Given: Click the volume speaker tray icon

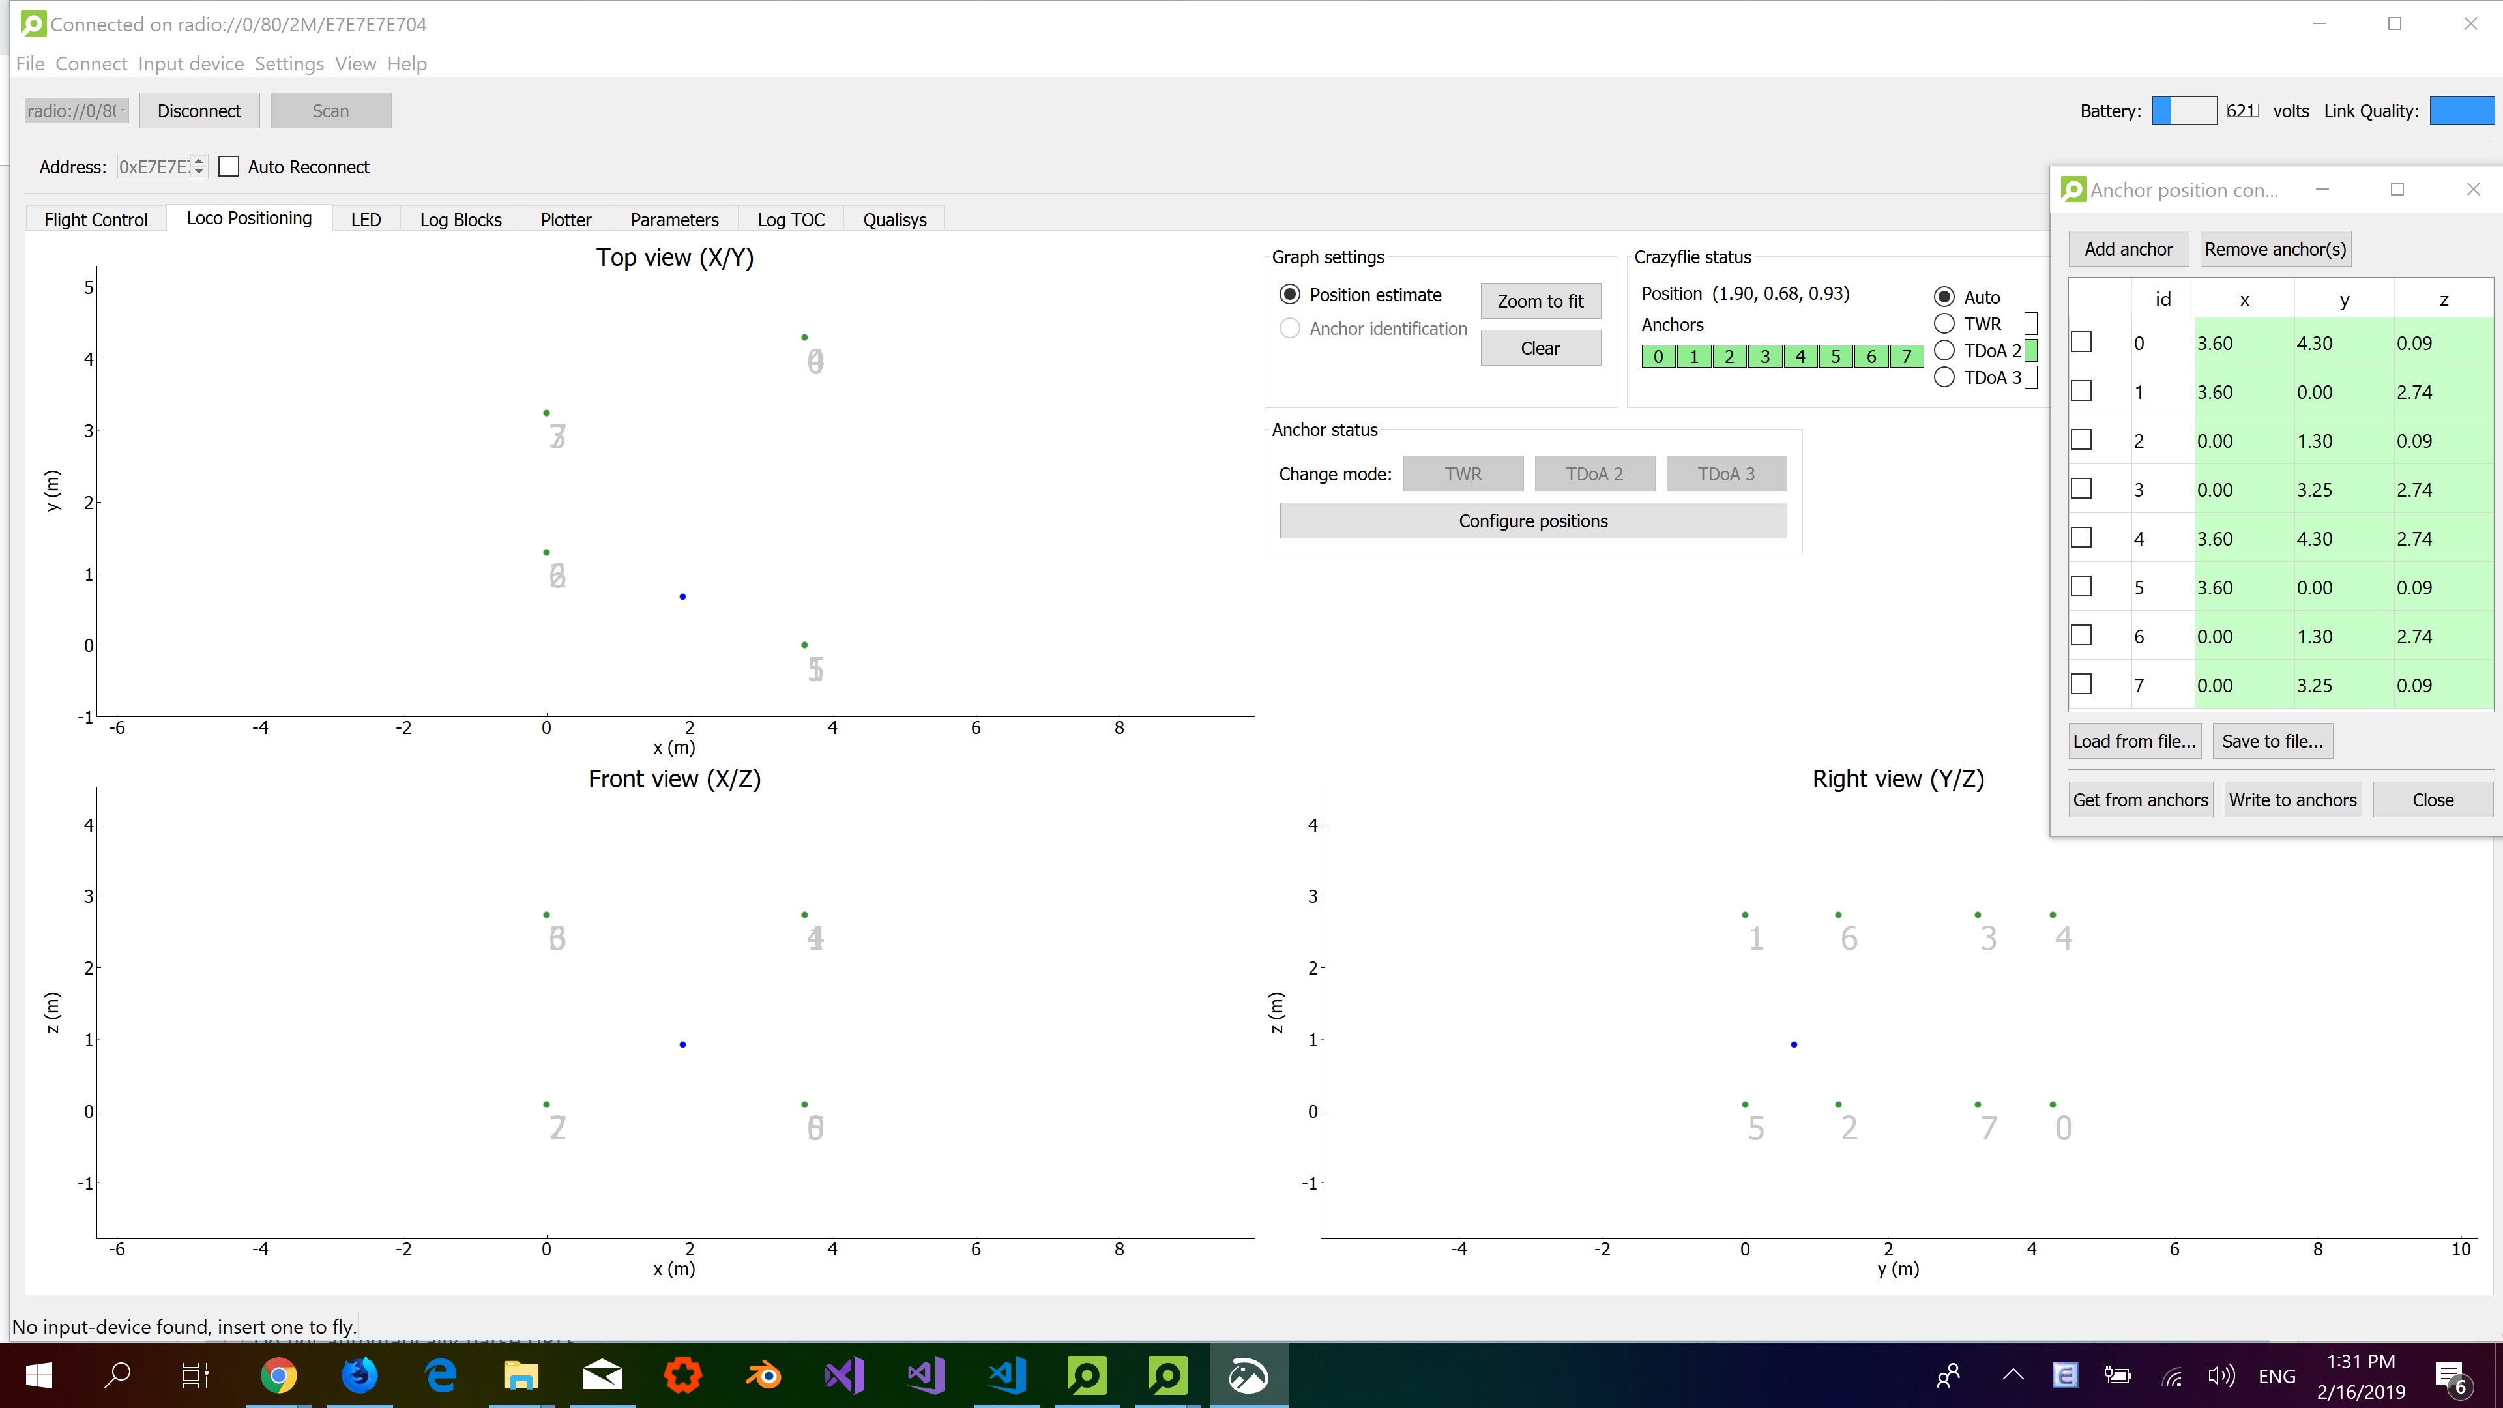Looking at the screenshot, I should [2220, 1376].
